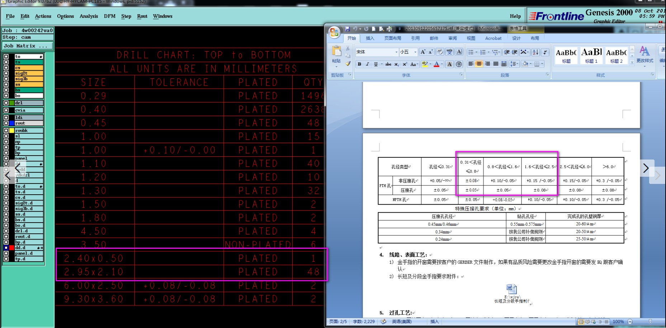
Task: Toggle checkbox for layer rout
Action: pos(6,123)
